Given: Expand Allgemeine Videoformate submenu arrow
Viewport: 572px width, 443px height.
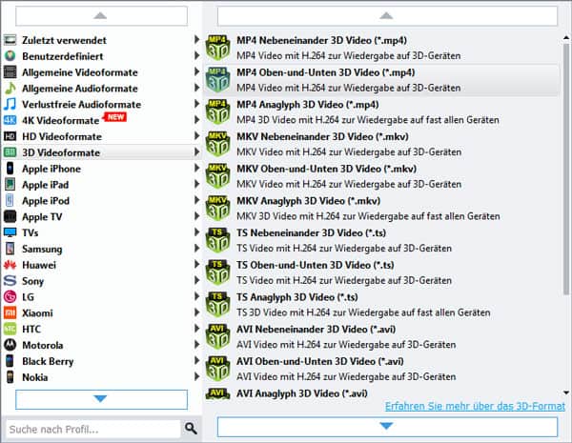Looking at the screenshot, I should [196, 71].
